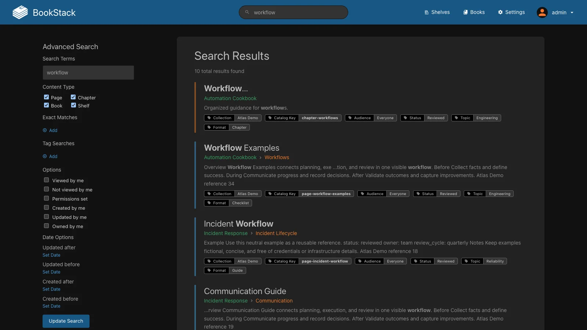Viewport: 587px width, 330px height.
Task: Focus the header search box
Action: click(x=293, y=12)
